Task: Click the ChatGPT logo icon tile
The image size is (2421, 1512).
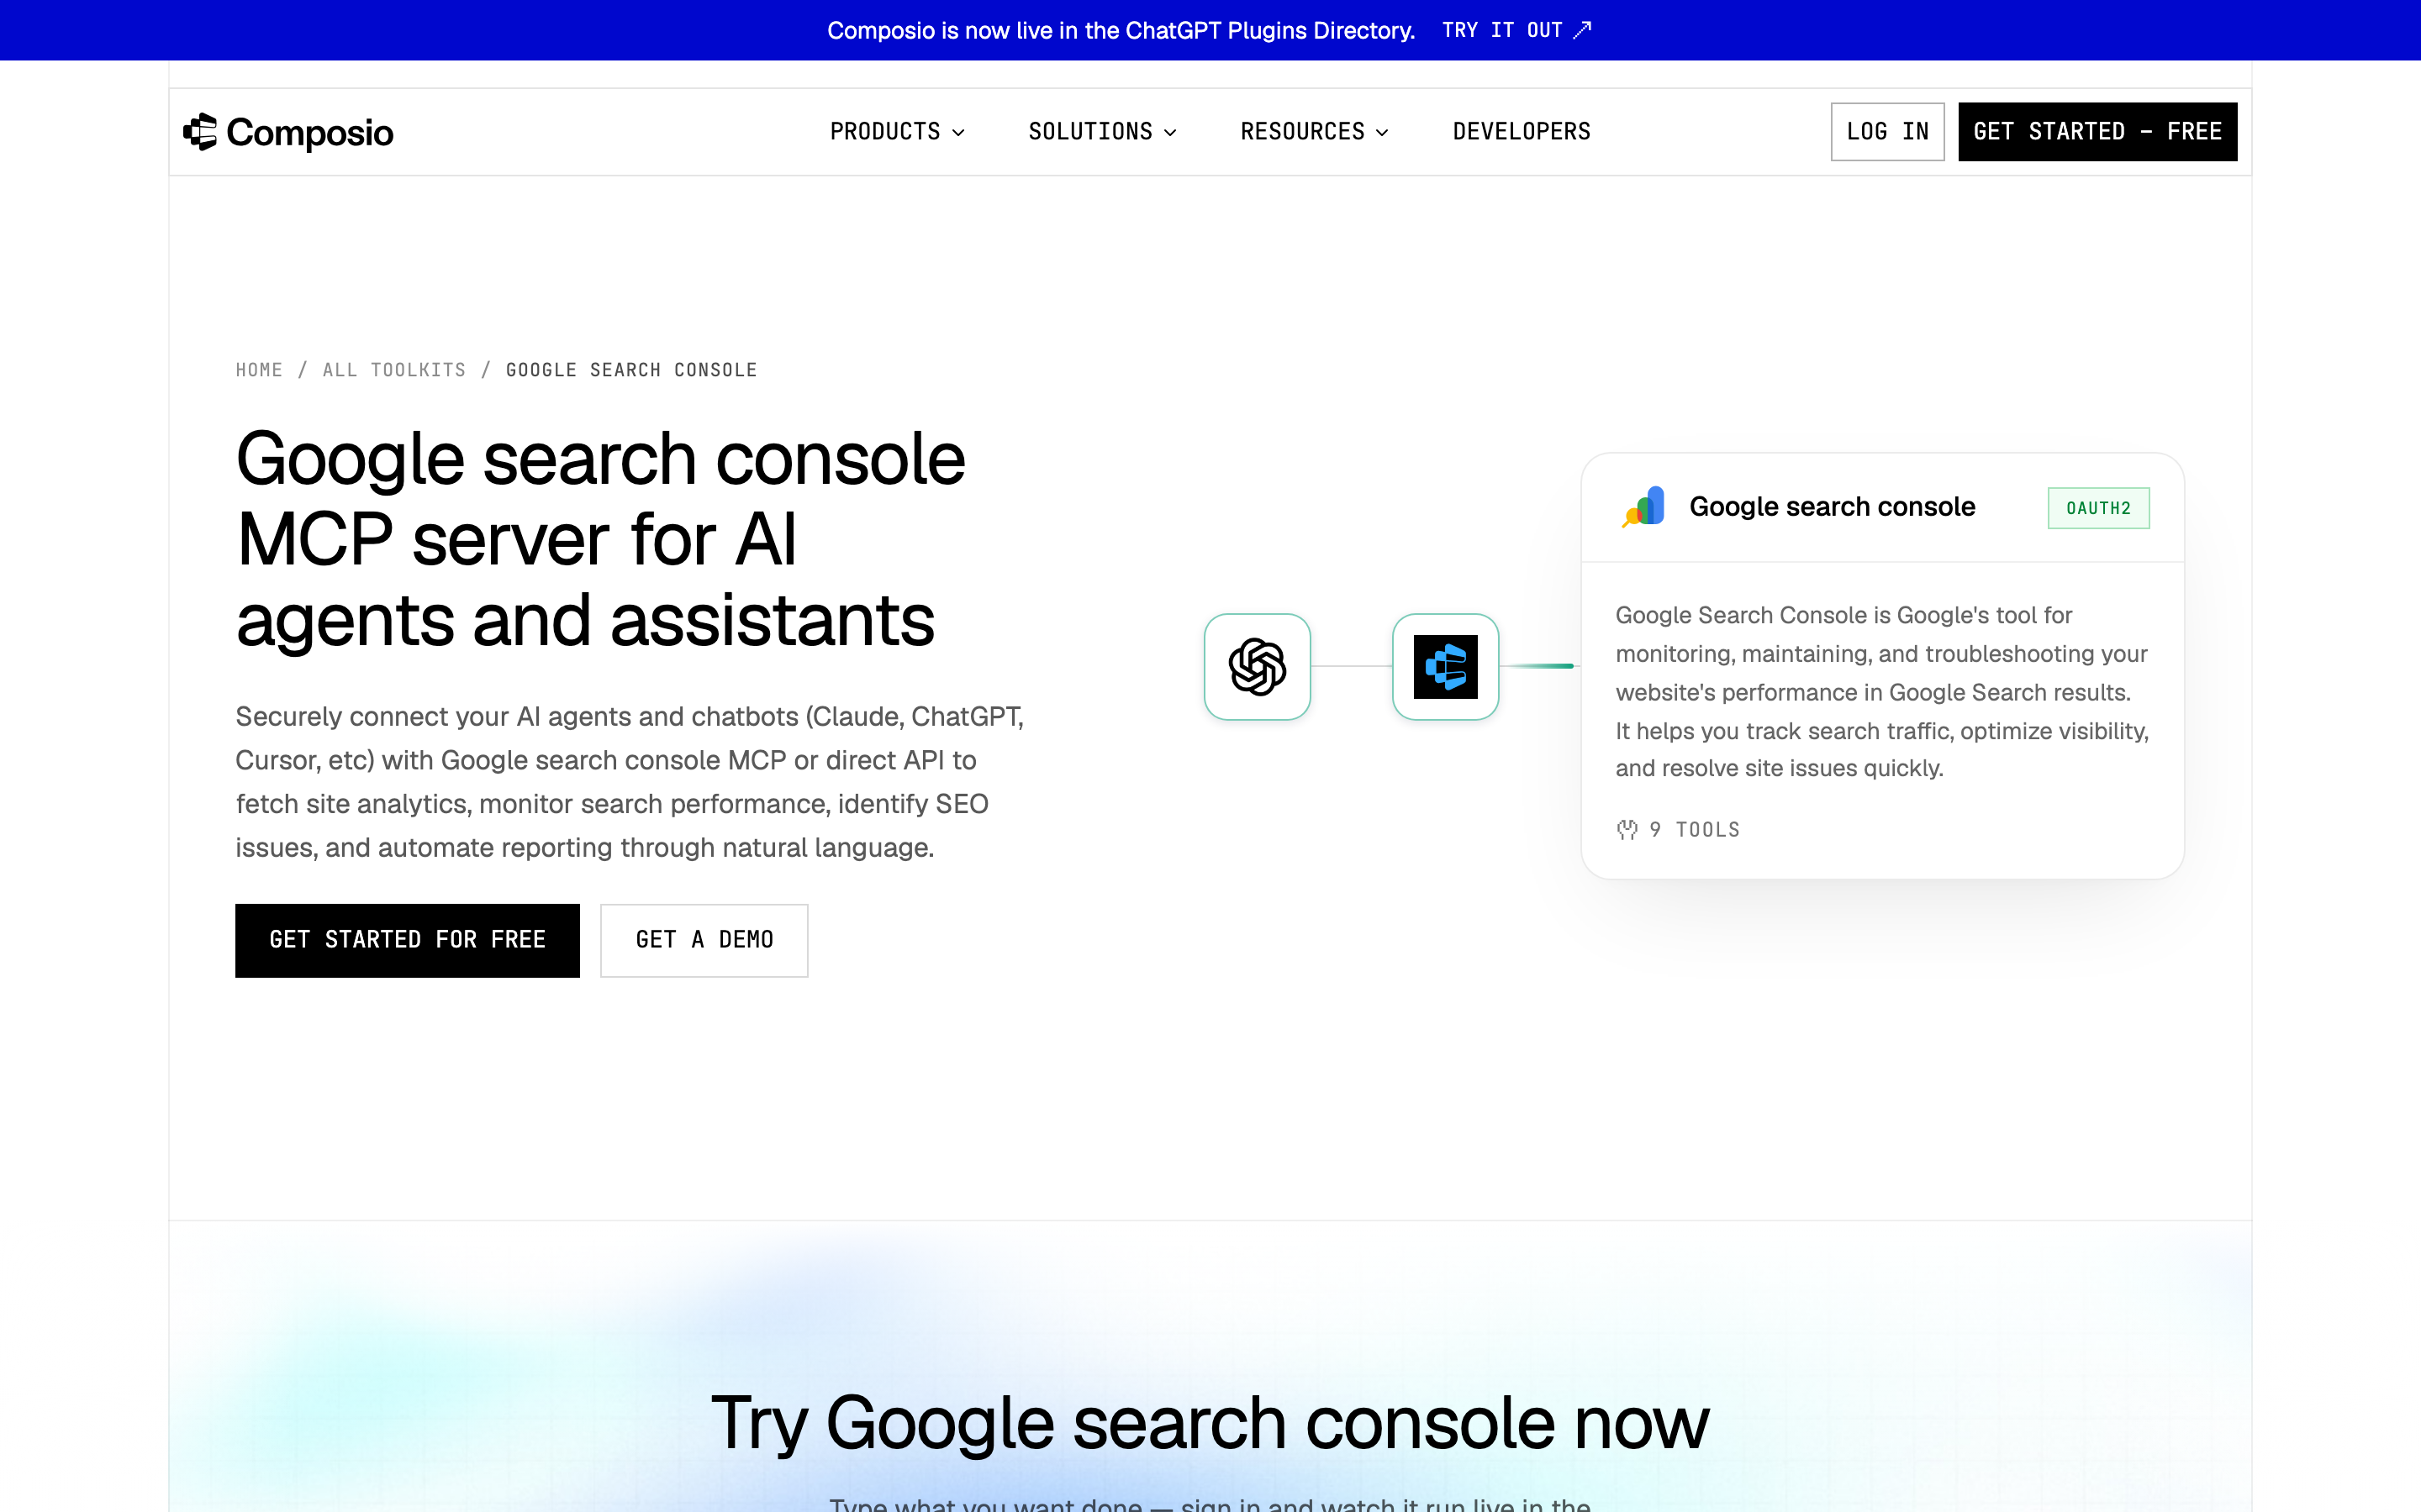Action: click(x=1258, y=667)
